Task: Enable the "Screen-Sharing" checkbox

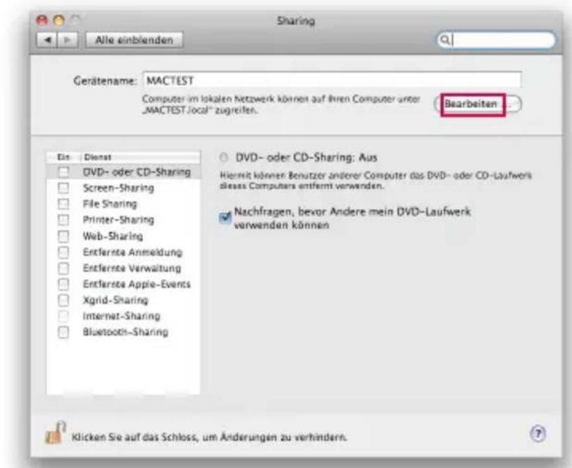Action: click(63, 188)
